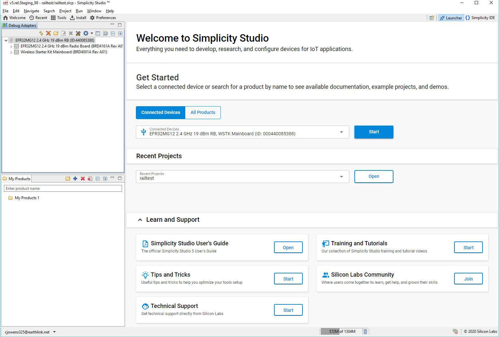499x337 pixels.
Task: Open the Open Perspective icon near Launcher
Action: (432, 18)
